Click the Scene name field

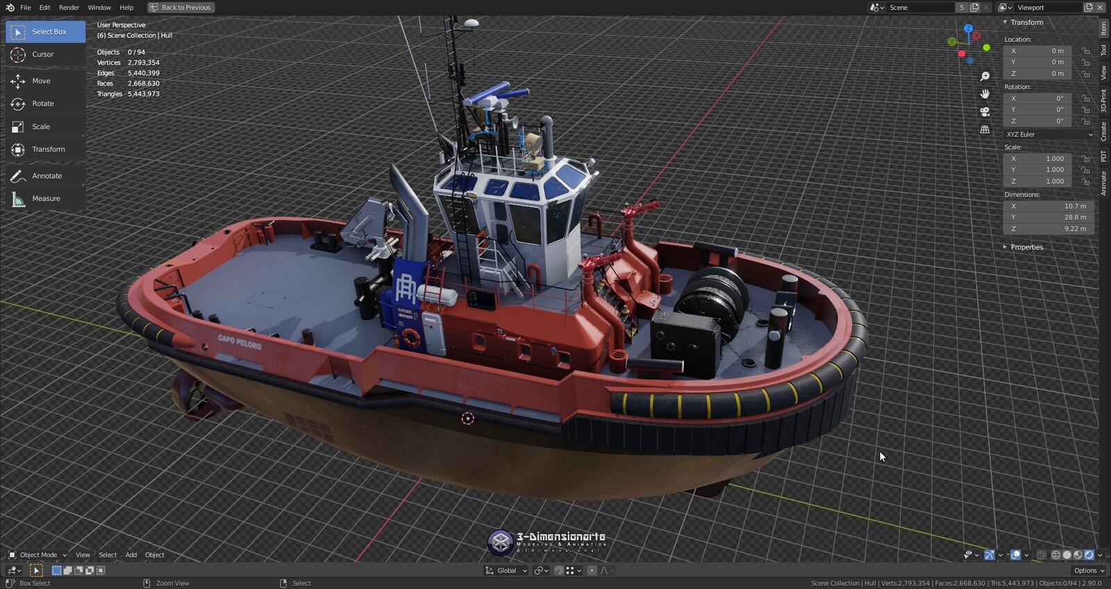pyautogui.click(x=920, y=8)
